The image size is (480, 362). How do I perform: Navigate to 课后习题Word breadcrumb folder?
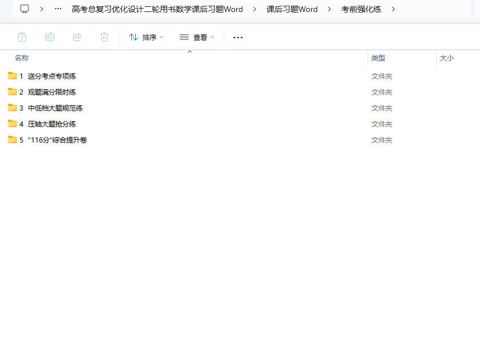point(292,9)
